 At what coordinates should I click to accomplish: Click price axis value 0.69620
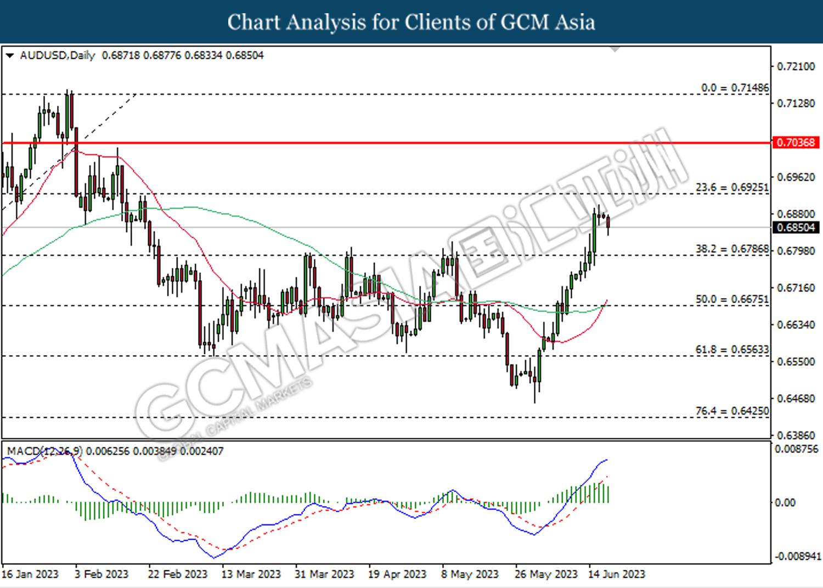(796, 177)
